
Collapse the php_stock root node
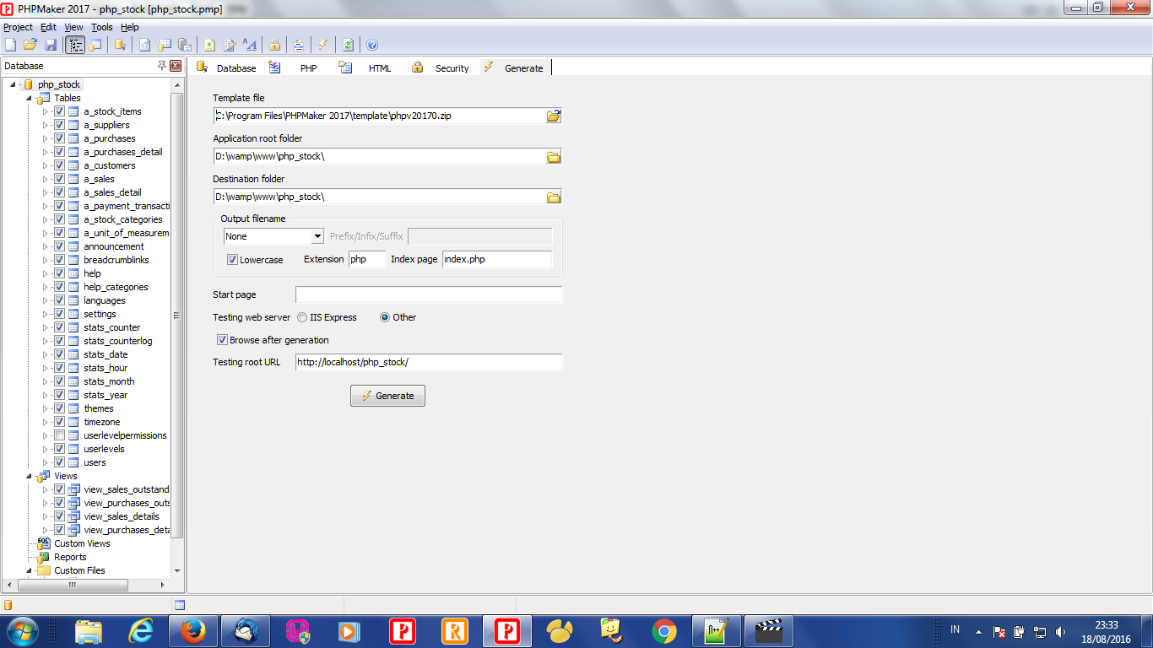point(14,84)
